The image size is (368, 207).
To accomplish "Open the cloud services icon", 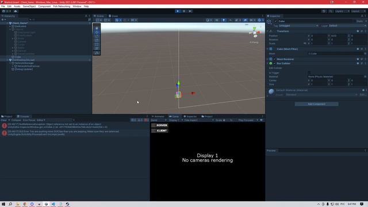I will [x=16, y=11].
